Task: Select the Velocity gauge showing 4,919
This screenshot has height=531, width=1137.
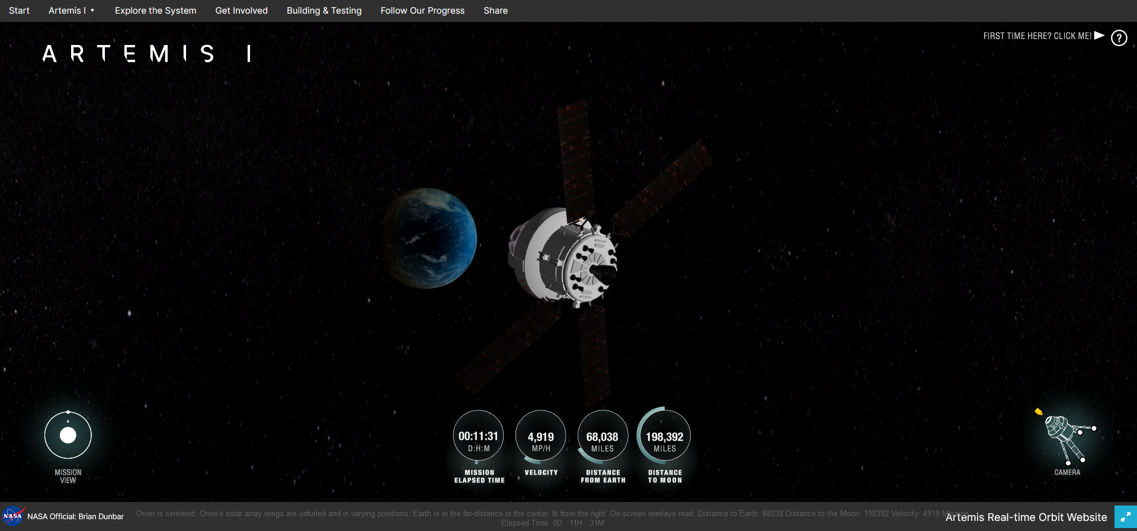Action: pos(540,436)
